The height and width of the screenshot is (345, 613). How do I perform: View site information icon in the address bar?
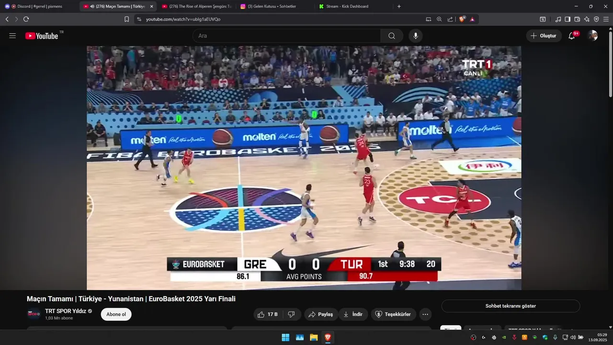139,19
